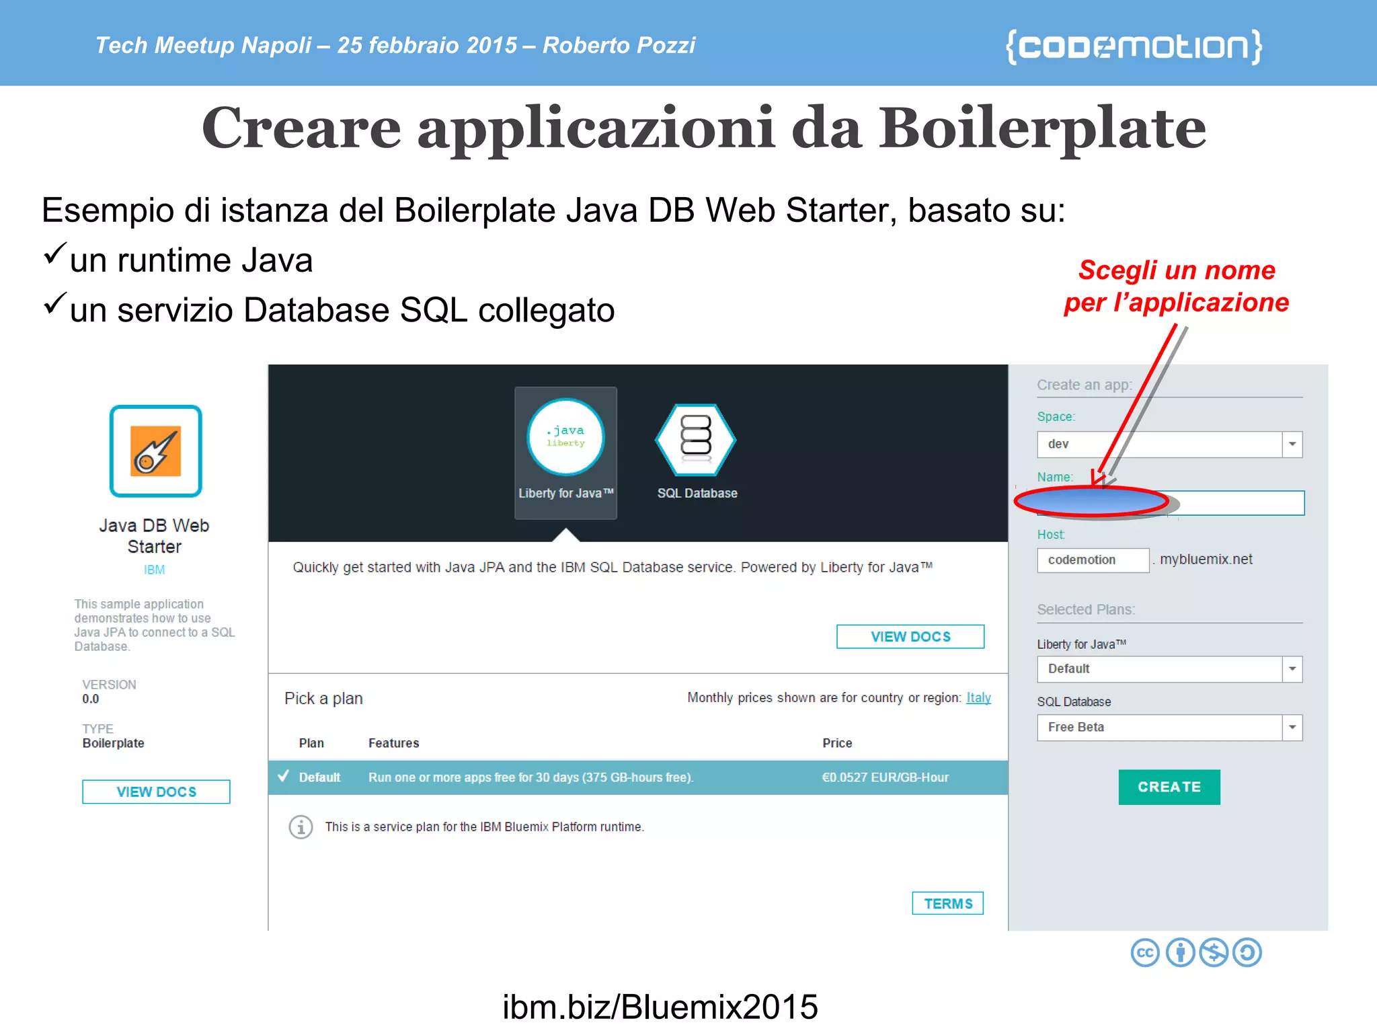
Task: Click the 'Boilerplate' type value
Action: (x=113, y=743)
